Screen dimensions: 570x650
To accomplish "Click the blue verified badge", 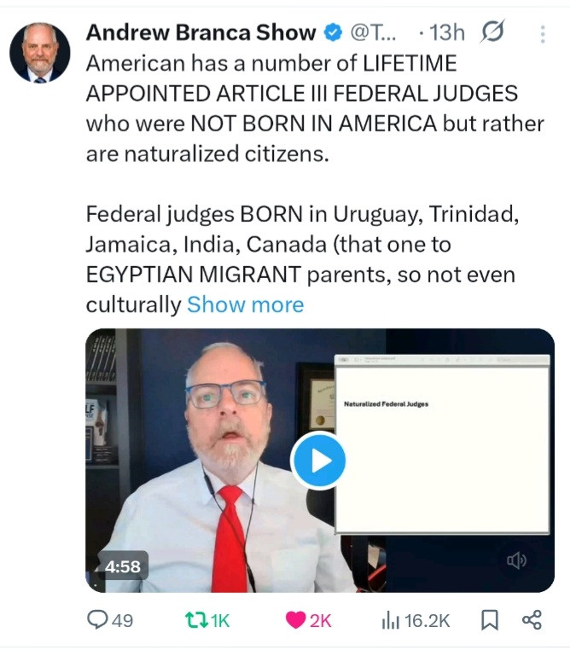I will tap(333, 32).
